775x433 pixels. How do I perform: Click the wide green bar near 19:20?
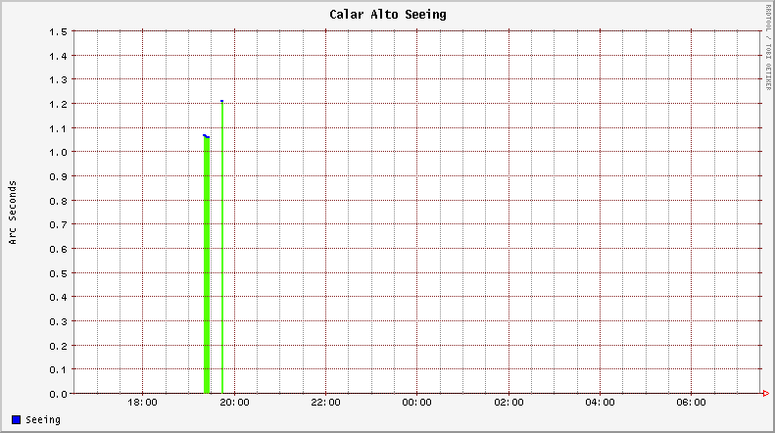(x=207, y=265)
